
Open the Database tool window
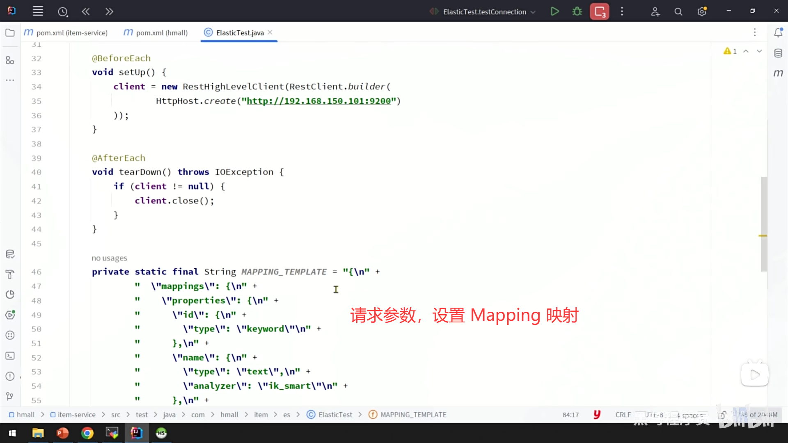click(x=778, y=53)
